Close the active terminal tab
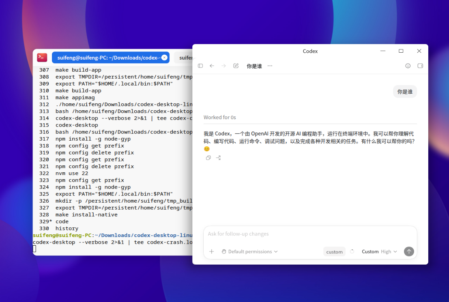Image resolution: width=449 pixels, height=302 pixels. [164, 58]
